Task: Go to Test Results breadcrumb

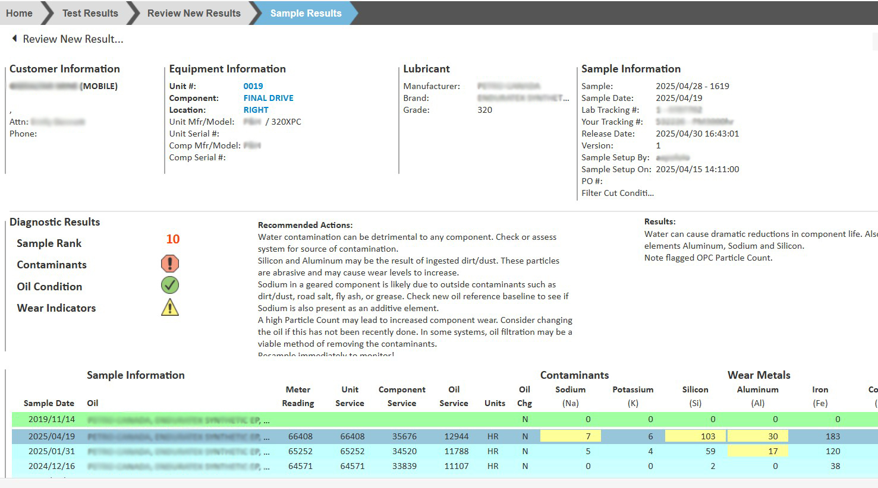Action: 90,13
